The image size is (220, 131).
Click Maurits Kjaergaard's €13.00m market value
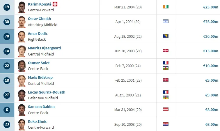pos(210,51)
